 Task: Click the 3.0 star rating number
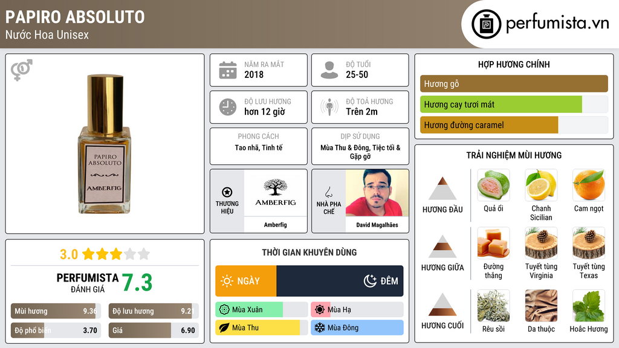(x=69, y=254)
